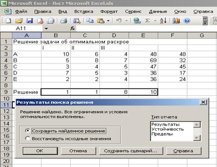The image size is (217, 167).
Task: Select 'Устойчивость' in report type list
Action: tap(168, 129)
